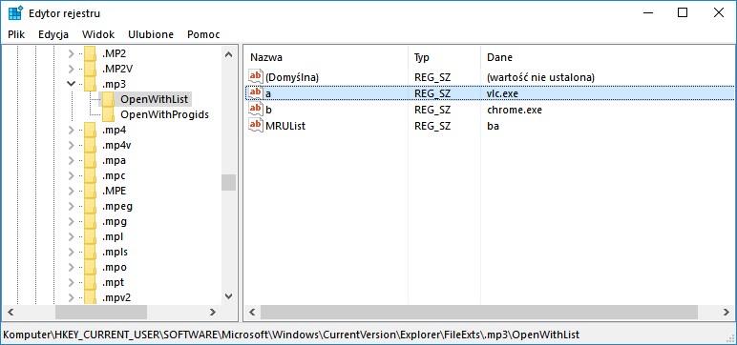
Task: Click the folder icon next to .mpt
Action: click(x=91, y=282)
